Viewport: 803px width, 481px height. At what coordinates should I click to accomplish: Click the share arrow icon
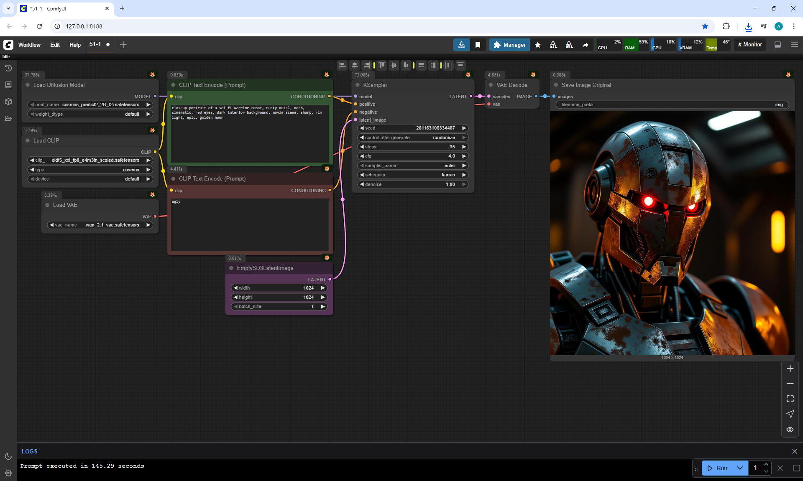585,45
